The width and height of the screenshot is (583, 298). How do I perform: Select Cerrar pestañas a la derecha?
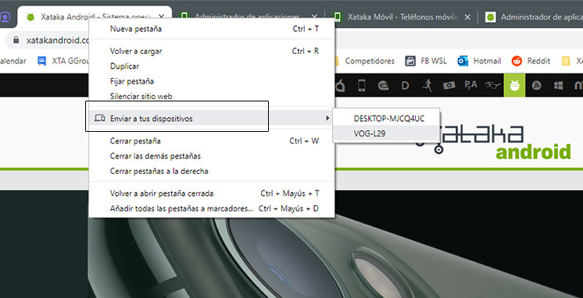(x=212, y=171)
